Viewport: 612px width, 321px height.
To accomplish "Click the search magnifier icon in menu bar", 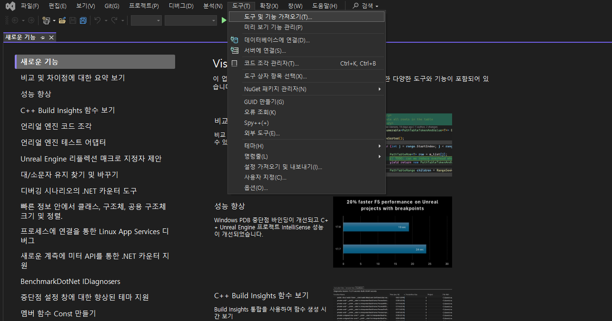I will coord(355,6).
